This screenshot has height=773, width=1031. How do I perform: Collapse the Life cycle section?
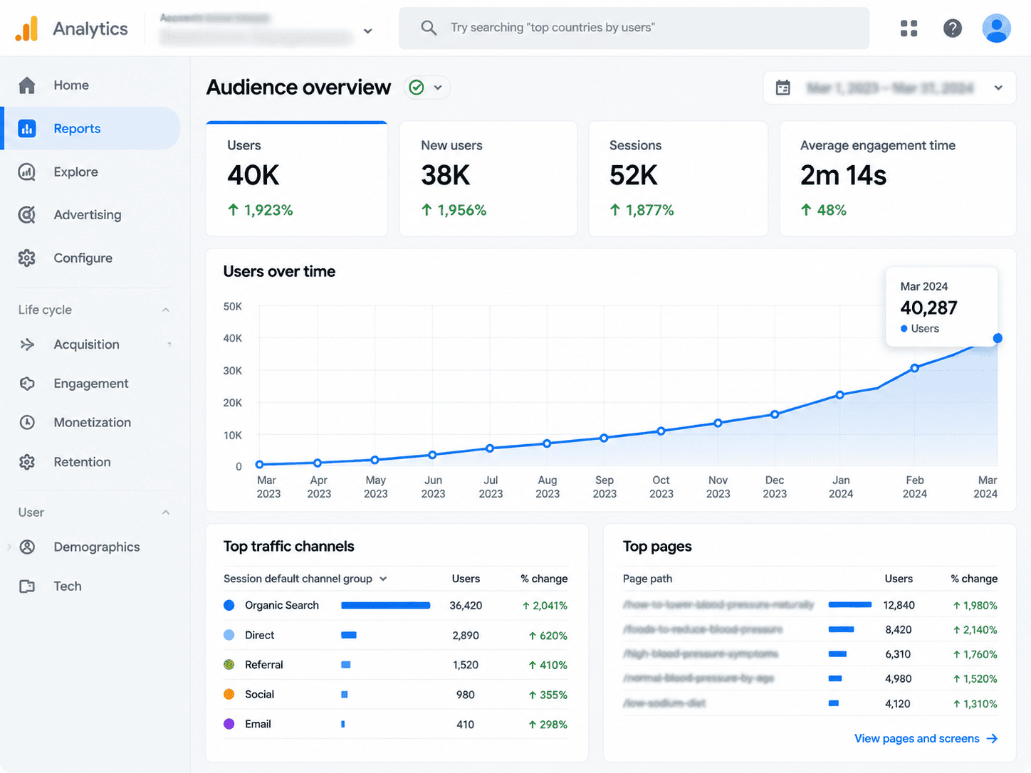point(166,310)
